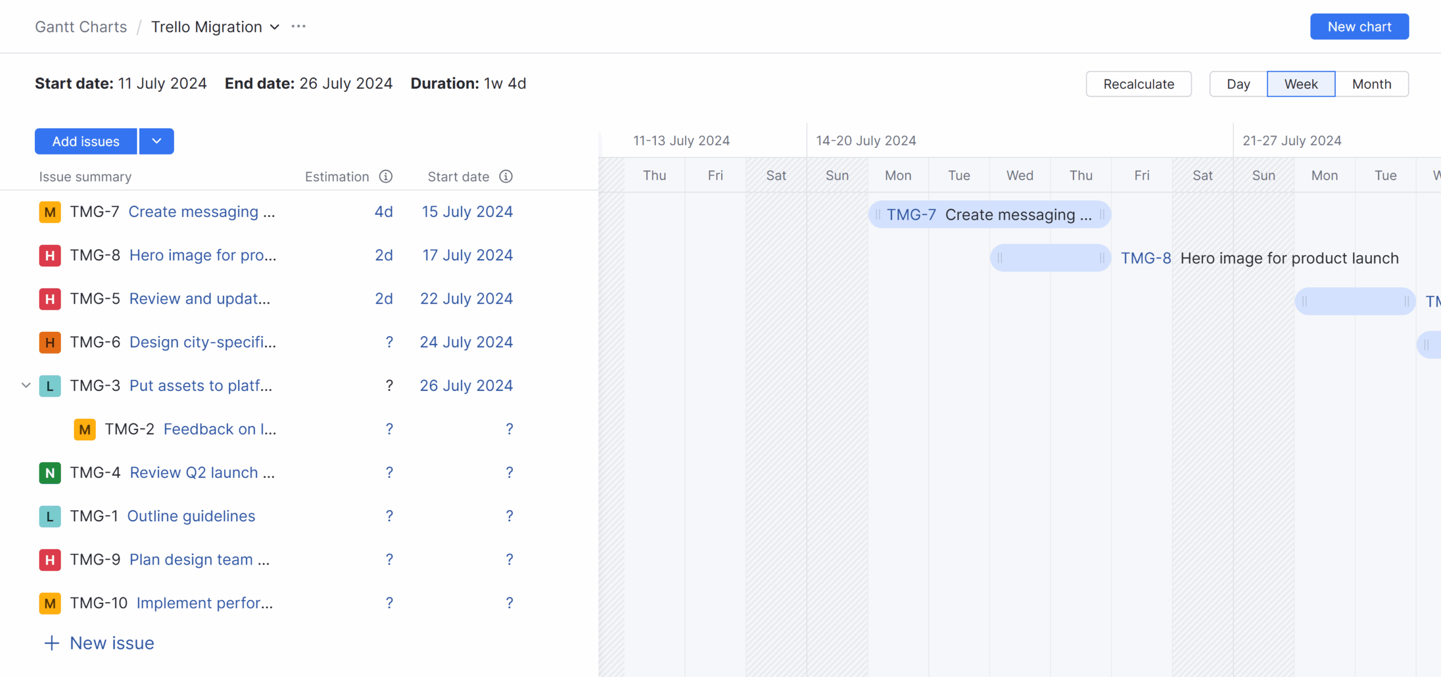The width and height of the screenshot is (1441, 677).
Task: Collapse the TMG-3 subtask tree
Action: pos(25,386)
